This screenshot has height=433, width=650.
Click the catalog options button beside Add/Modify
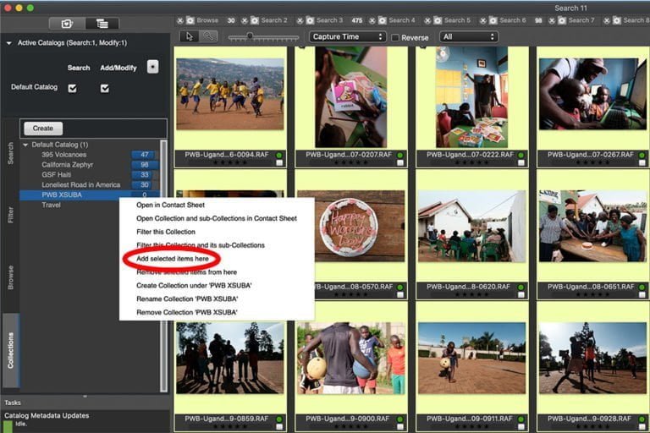pyautogui.click(x=152, y=66)
